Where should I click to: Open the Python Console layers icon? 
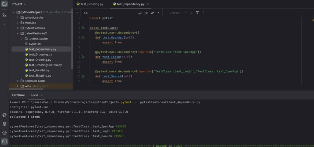tap(4, 124)
